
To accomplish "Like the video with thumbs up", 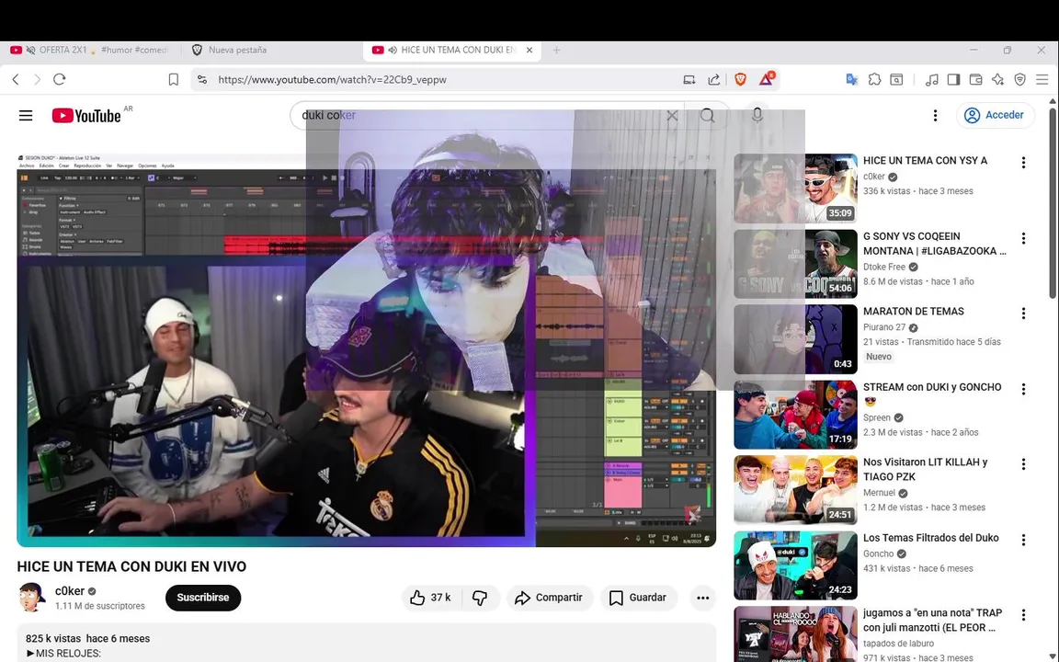I will tap(431, 598).
